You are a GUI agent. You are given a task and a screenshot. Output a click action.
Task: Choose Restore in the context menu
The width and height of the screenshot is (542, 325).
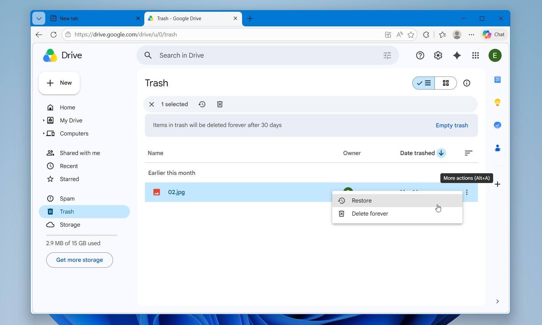397,201
